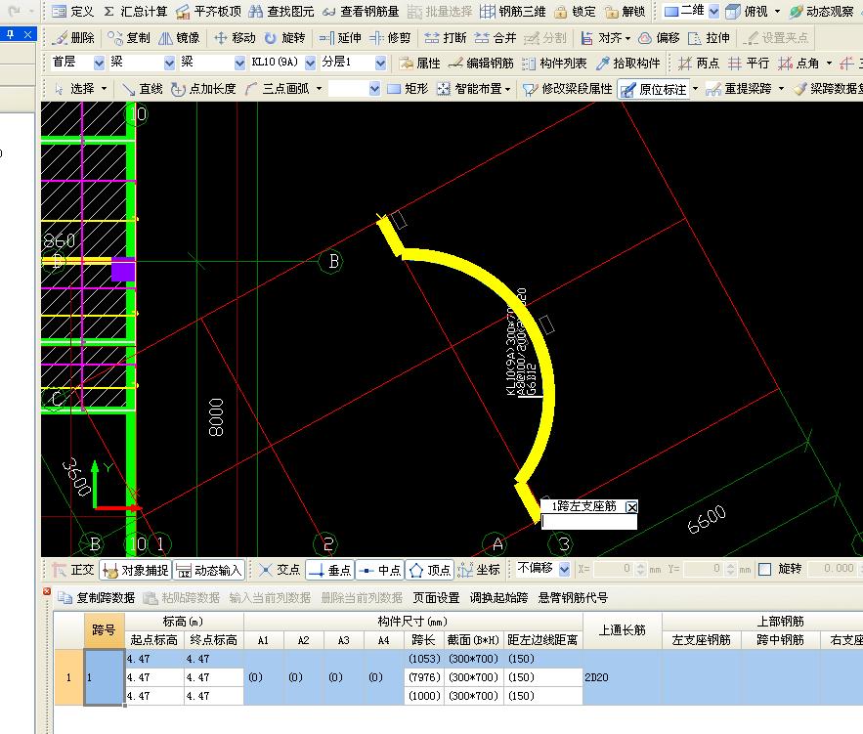Image resolution: width=863 pixels, height=734 pixels.
Task: Select the 打断 (break) tool
Action: click(445, 38)
